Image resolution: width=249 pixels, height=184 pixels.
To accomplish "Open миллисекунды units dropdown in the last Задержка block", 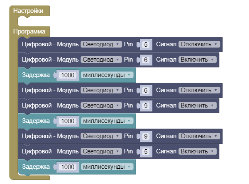I will pyautogui.click(x=107, y=167).
